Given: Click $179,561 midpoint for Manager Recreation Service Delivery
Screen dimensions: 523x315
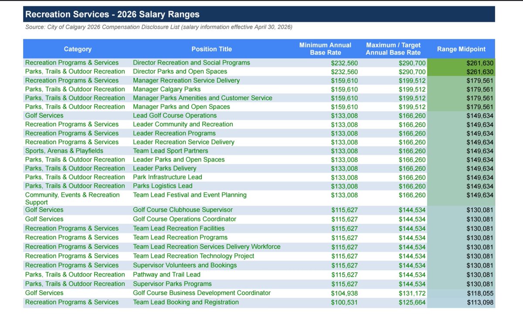Looking at the screenshot, I should [480, 81].
